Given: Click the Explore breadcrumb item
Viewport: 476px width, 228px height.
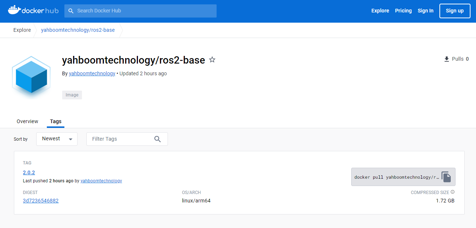Looking at the screenshot, I should 22,30.
